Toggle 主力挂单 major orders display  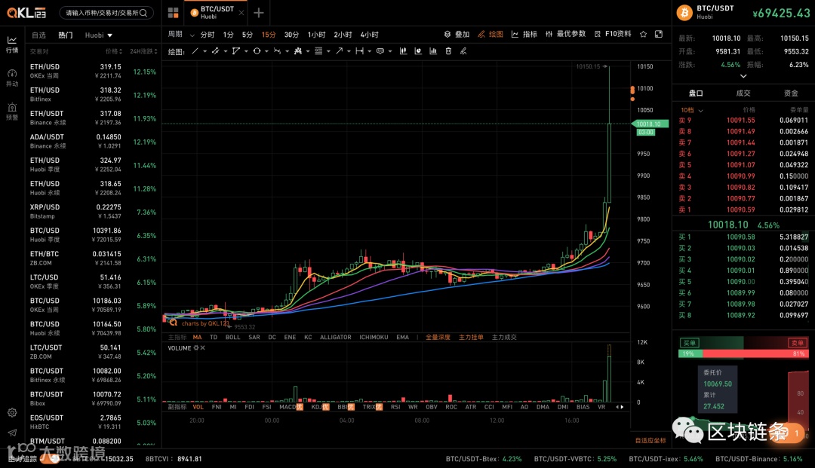[471, 338]
